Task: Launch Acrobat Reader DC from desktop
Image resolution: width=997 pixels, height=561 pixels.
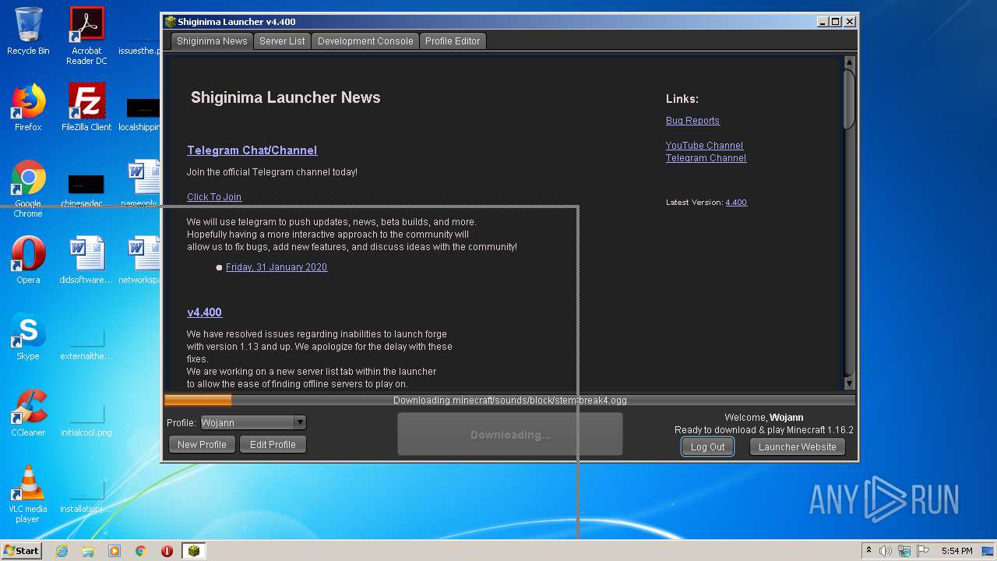Action: click(86, 36)
